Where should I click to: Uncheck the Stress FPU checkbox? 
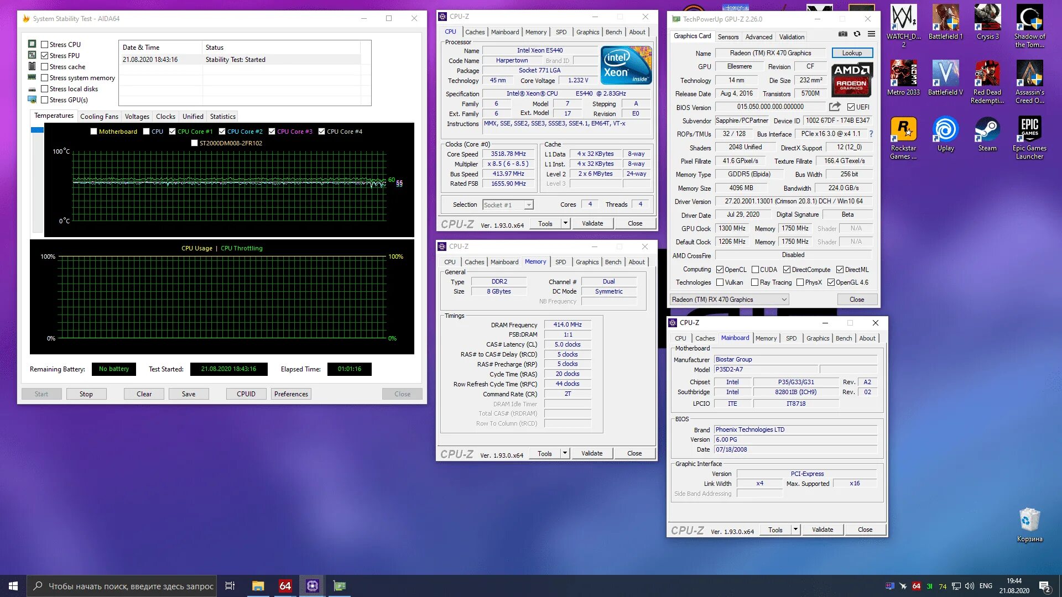(45, 55)
